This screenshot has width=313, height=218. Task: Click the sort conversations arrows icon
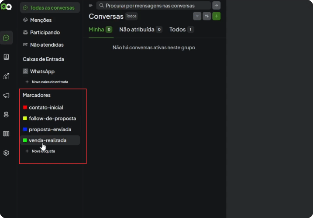tap(206, 16)
